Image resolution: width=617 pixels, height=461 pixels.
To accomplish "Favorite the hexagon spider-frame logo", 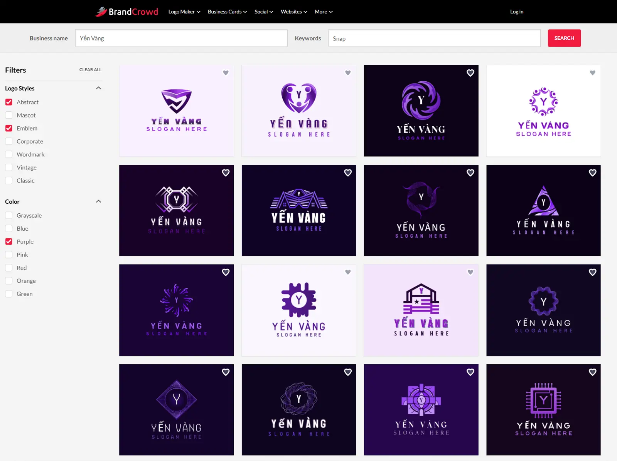I will click(x=226, y=173).
